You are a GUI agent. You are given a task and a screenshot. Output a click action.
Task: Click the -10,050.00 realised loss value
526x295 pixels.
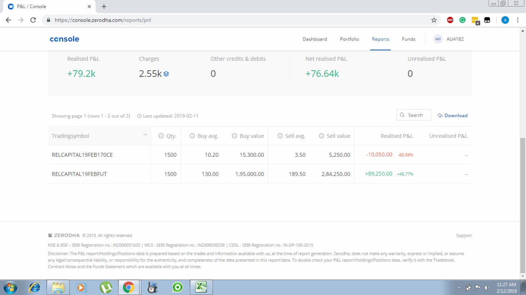[379, 155]
